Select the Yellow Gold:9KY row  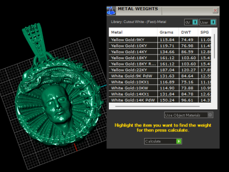click(160, 40)
